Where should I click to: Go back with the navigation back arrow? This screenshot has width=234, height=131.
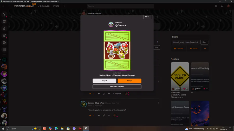click(3, 6)
